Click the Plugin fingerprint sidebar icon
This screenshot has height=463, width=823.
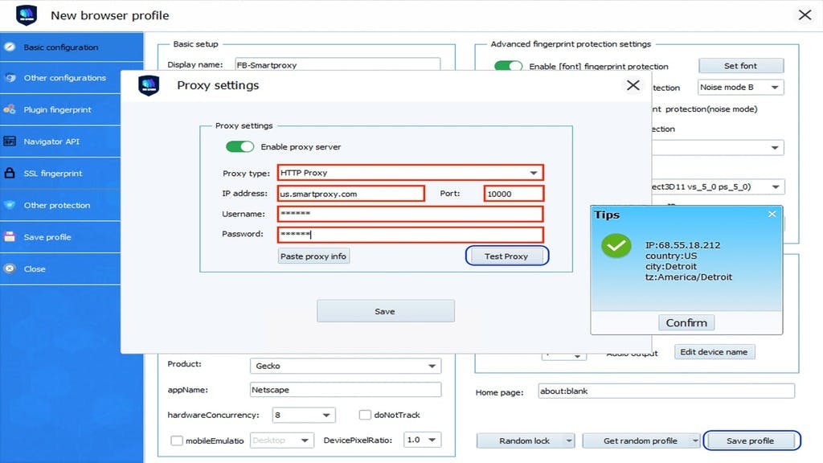(10, 109)
